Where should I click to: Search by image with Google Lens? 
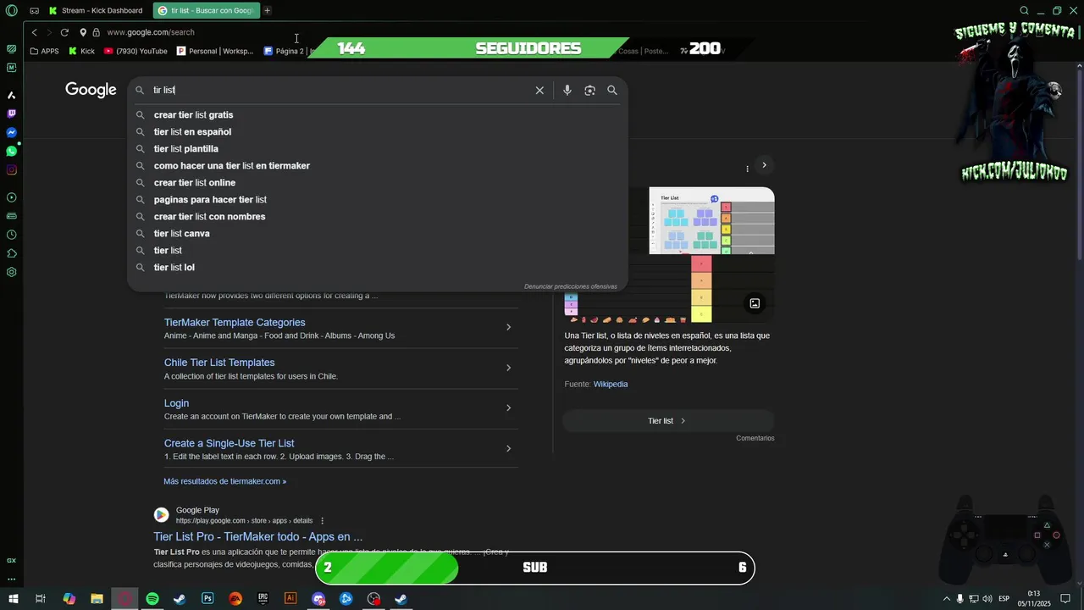pos(589,90)
